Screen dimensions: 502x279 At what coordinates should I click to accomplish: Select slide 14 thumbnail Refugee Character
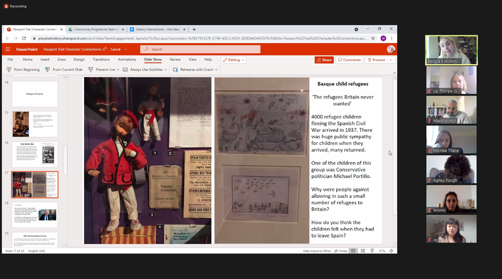35,94
